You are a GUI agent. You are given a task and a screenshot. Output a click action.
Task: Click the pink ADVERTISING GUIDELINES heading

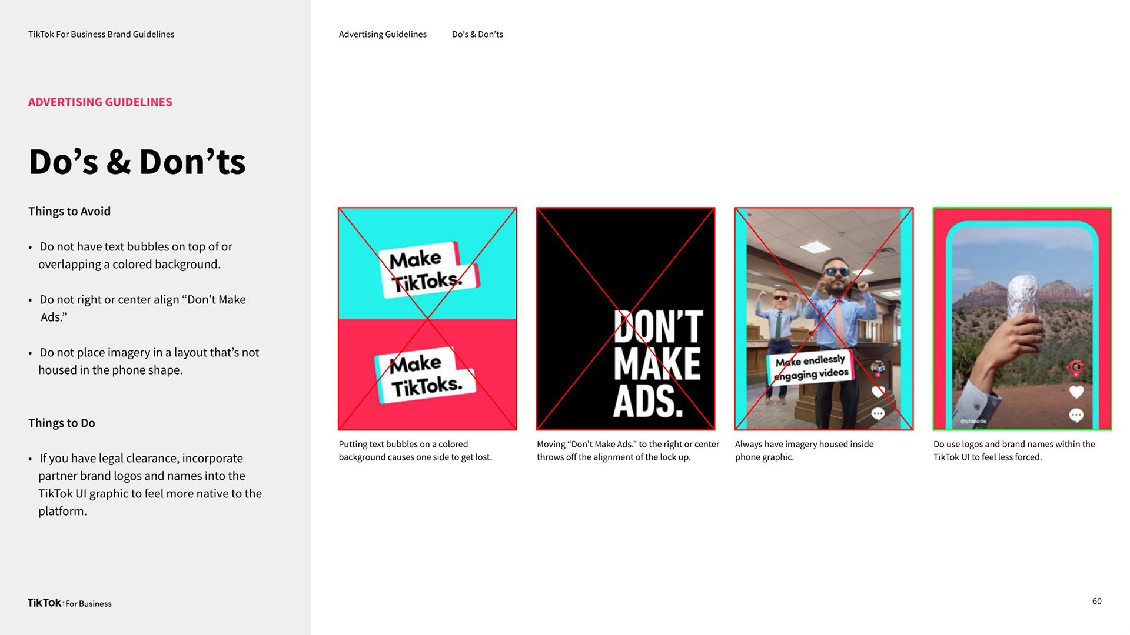(100, 102)
